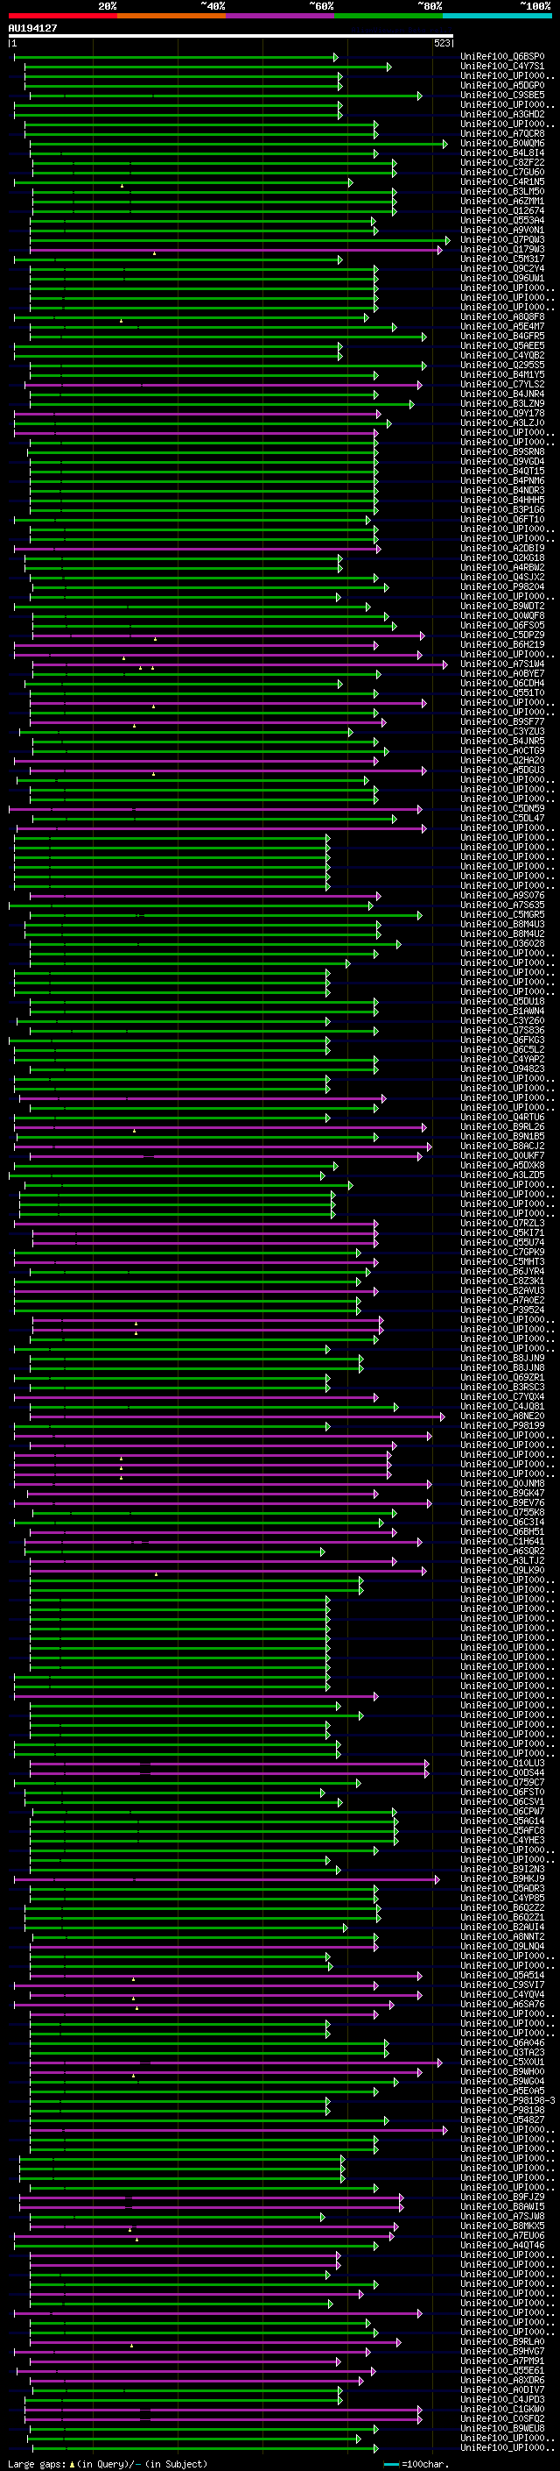Click the cyan ~100% identity legend segment
560x2471 pixels.
[x=497, y=16]
